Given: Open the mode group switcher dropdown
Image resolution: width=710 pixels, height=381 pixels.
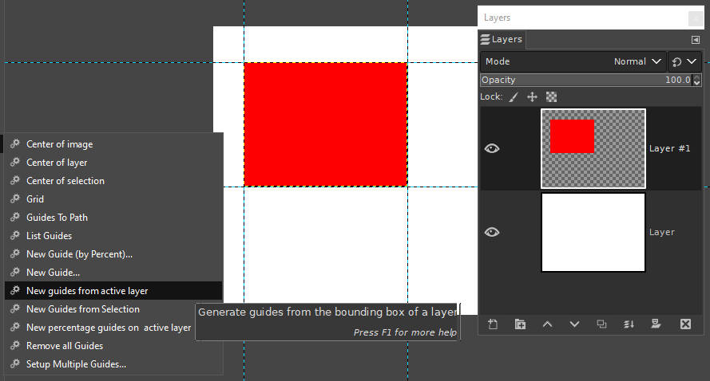Looking at the screenshot, I should click(684, 61).
